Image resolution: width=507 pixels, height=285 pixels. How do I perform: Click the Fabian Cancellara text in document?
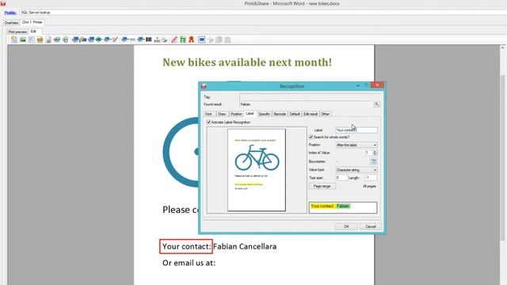click(245, 246)
